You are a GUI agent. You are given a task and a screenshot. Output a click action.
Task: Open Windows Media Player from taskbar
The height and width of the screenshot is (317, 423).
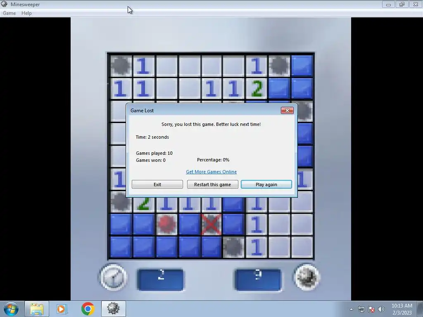(x=62, y=309)
